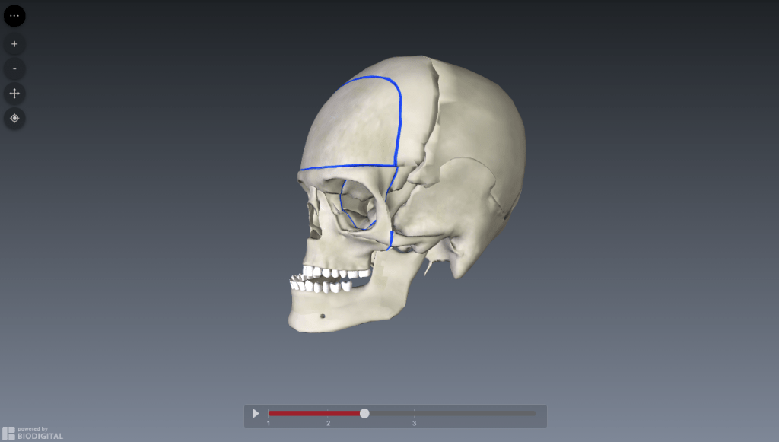This screenshot has height=442, width=779.
Task: Zoom out from the skull model
Action: (14, 69)
